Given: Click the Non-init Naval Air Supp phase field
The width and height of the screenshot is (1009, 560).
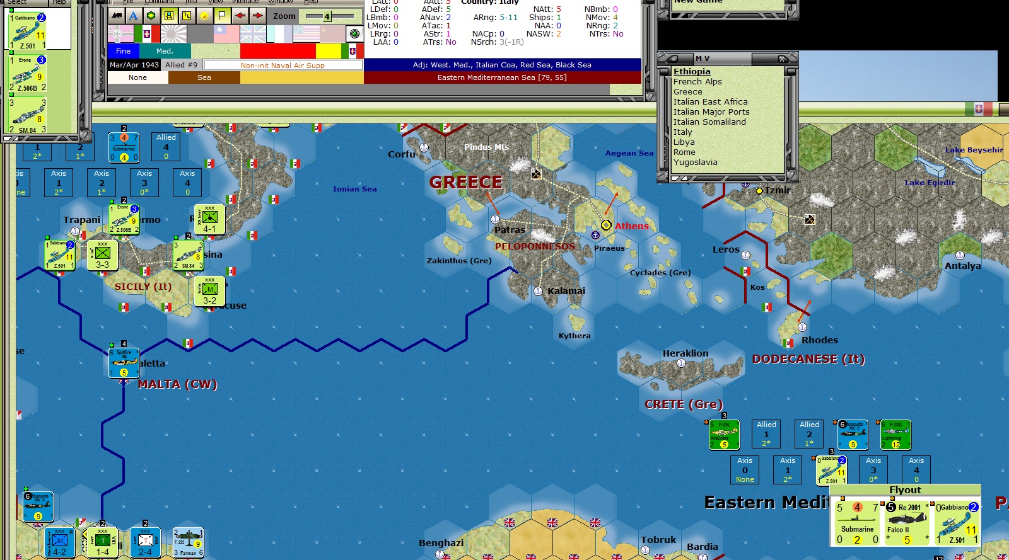Looking at the screenshot, I should 283,66.
